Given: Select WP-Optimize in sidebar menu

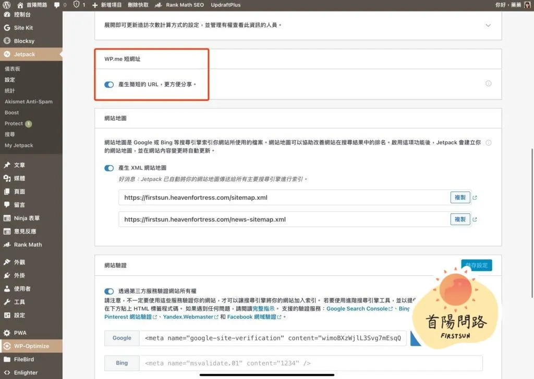Looking at the screenshot, I should click(32, 346).
